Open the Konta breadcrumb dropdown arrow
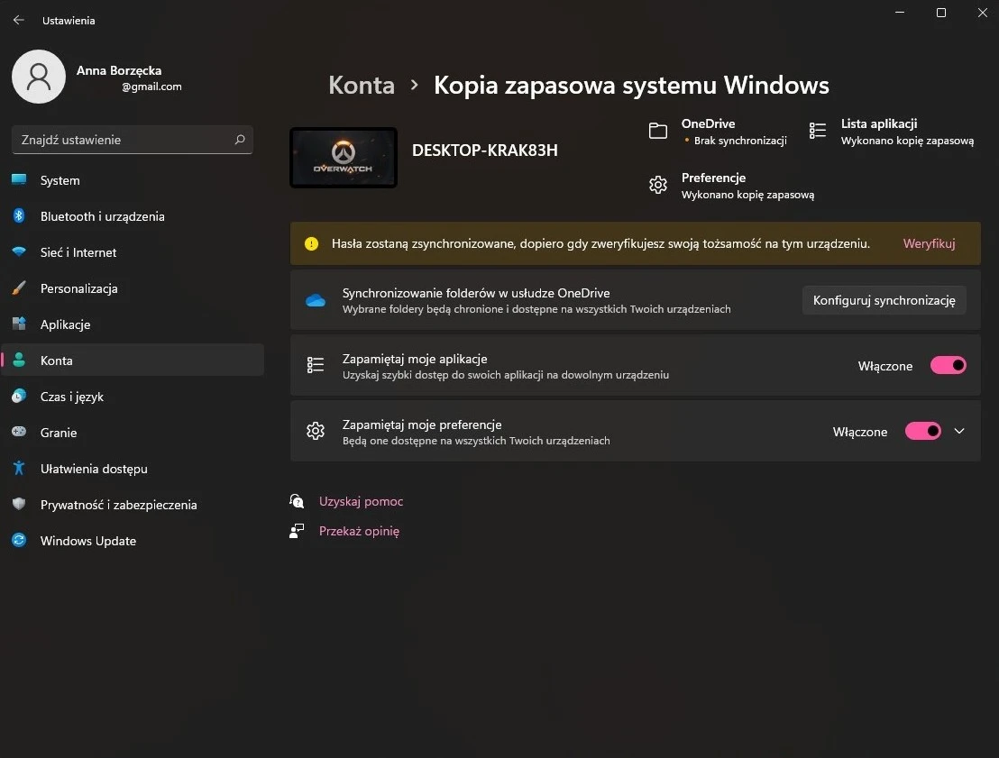999x758 pixels. pos(414,85)
